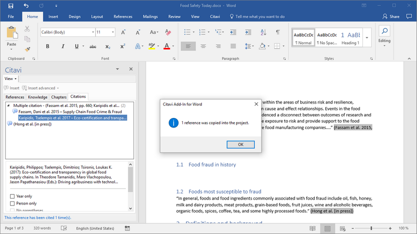Show paragraph marks pilcrow
Viewport: 417px width, 234px height.
[x=278, y=32]
